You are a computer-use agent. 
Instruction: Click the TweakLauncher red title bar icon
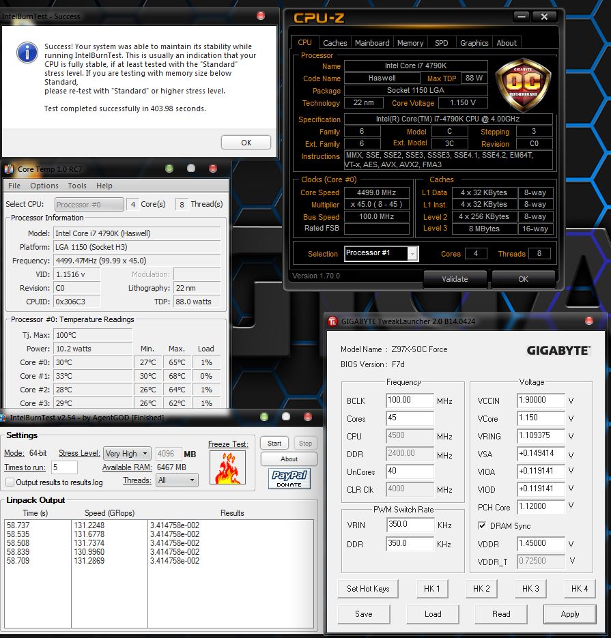point(332,321)
